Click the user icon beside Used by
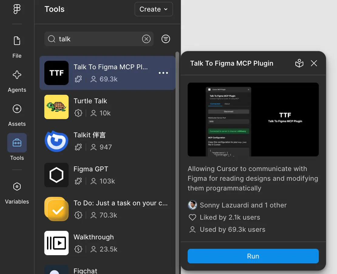 (192, 229)
